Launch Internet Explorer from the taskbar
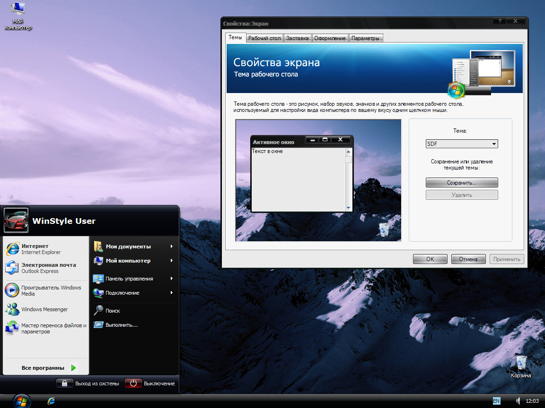545x408 pixels. click(x=51, y=401)
